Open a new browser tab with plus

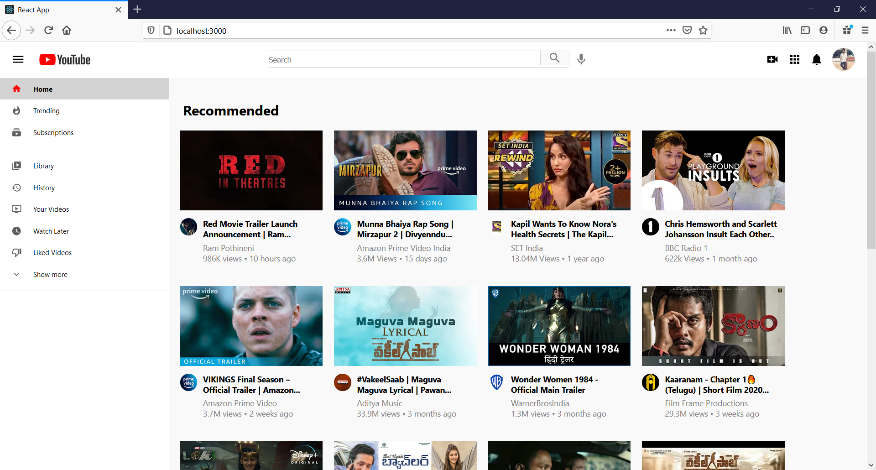[137, 9]
